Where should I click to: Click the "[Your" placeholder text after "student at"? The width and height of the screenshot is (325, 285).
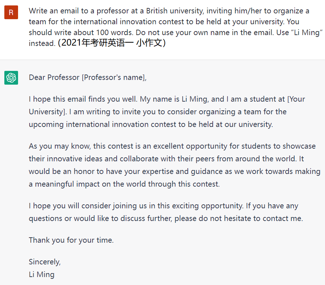[296, 99]
